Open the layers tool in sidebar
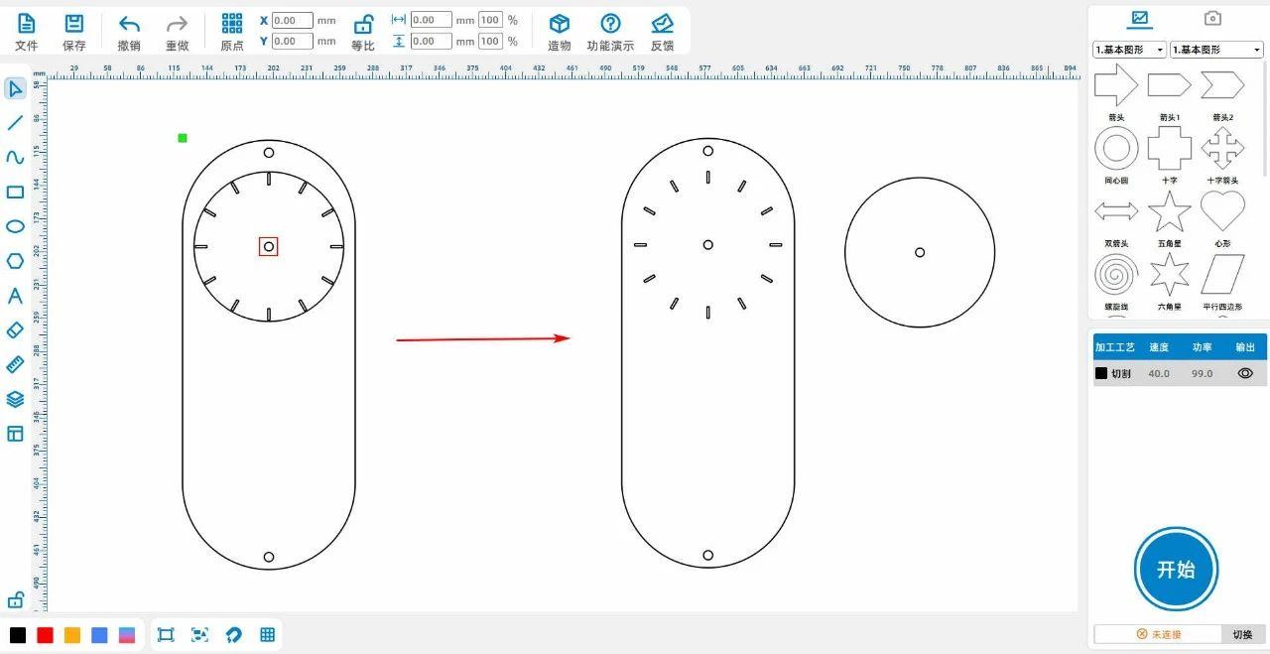Viewport: 1270px width, 654px height. click(15, 399)
